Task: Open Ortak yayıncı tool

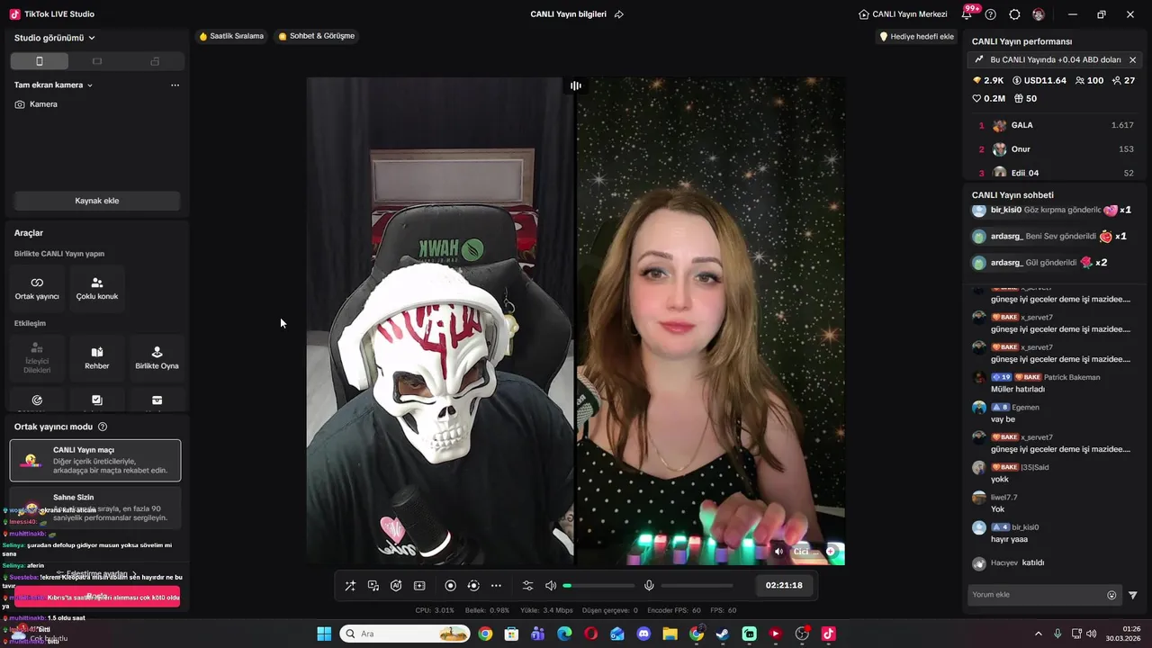Action: point(37,288)
